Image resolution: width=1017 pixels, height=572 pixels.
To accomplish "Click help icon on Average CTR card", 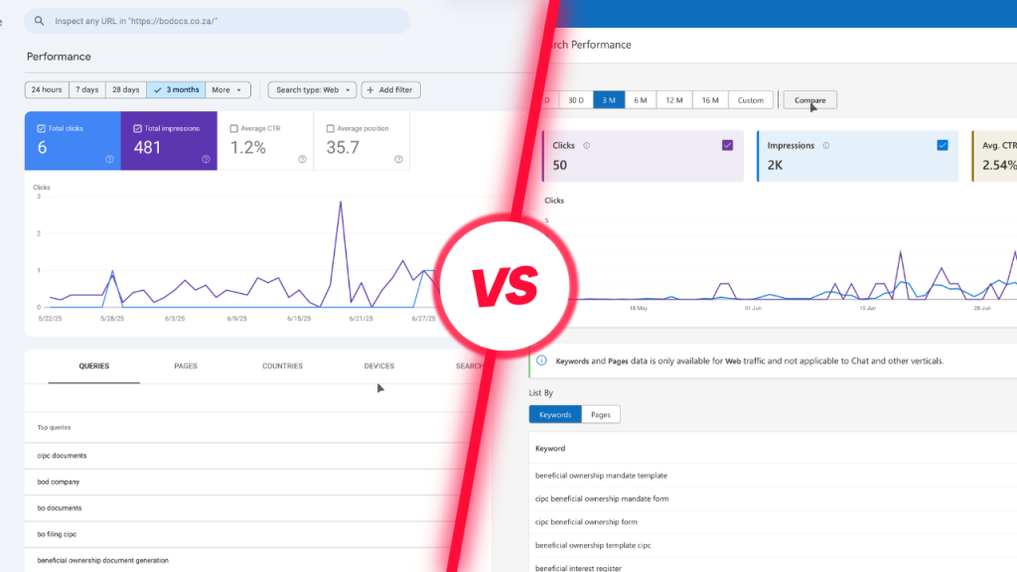I will [x=302, y=159].
